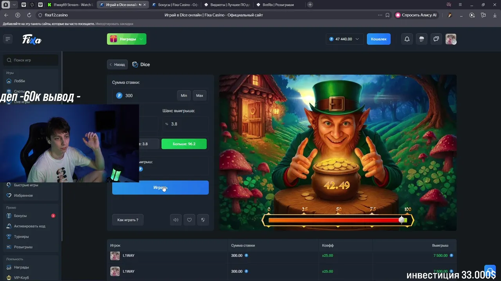The height and width of the screenshot is (281, 501).
Task: Open Активировать код in the sidebar
Action: click(x=30, y=226)
